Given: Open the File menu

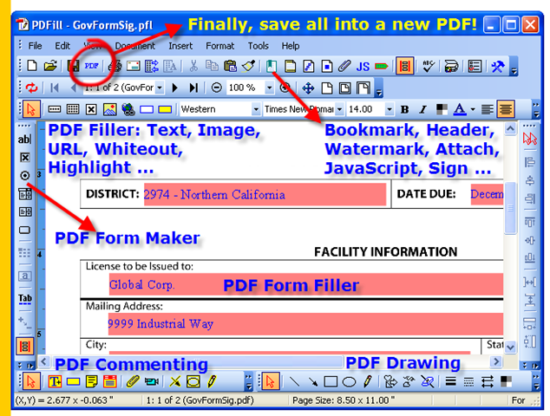Looking at the screenshot, I should 35,46.
